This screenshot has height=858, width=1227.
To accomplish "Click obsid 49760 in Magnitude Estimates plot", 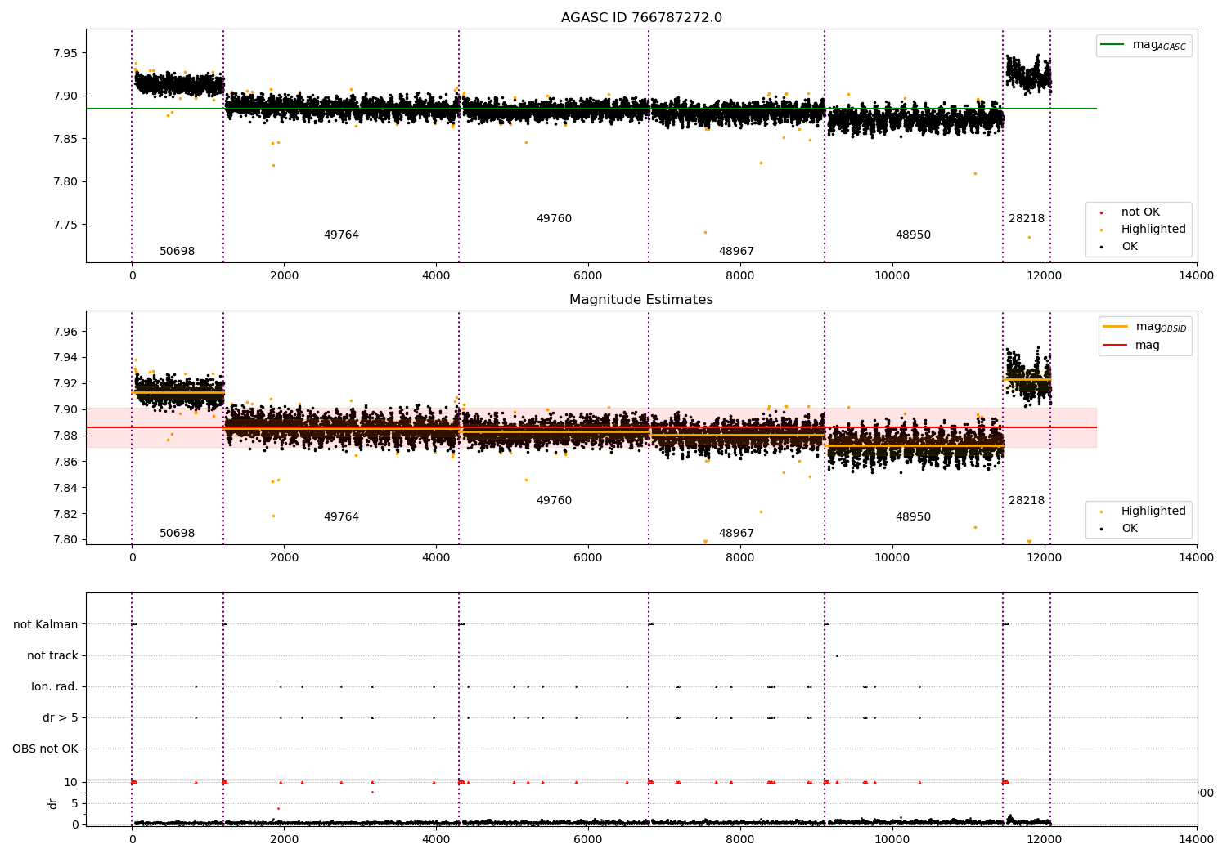I will pos(554,501).
